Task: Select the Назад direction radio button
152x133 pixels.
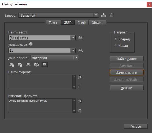Action: (116, 45)
